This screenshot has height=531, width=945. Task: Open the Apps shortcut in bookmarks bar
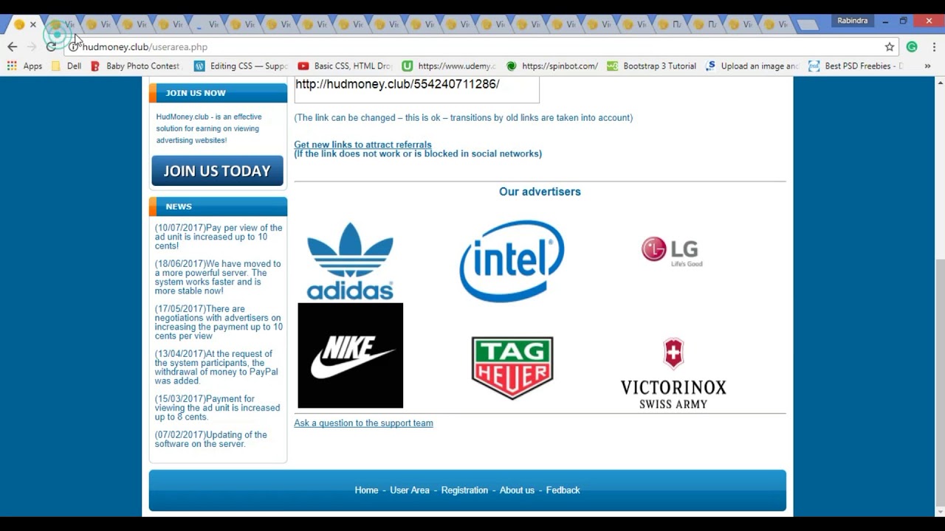click(24, 66)
